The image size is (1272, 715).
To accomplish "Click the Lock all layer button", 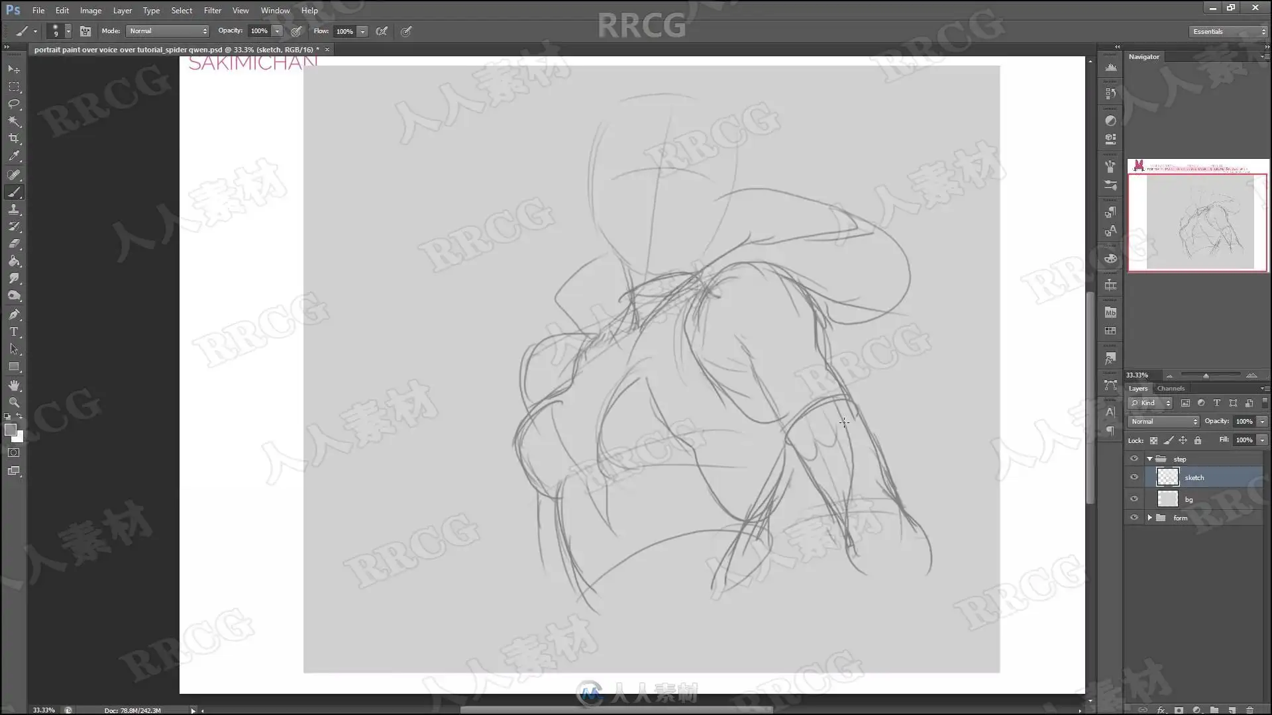I will coord(1198,440).
